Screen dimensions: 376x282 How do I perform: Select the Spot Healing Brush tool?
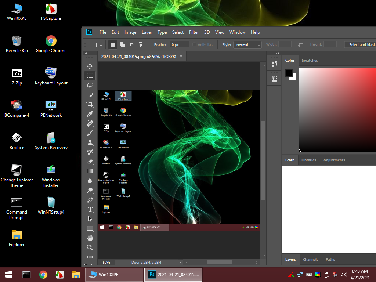[x=90, y=123]
